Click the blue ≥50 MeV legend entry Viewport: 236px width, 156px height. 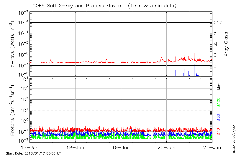pyautogui.click(x=219, y=117)
